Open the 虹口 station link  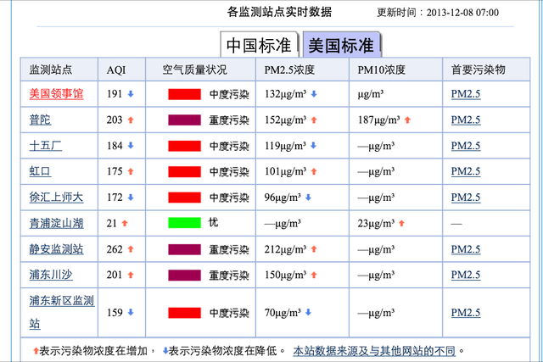click(40, 171)
